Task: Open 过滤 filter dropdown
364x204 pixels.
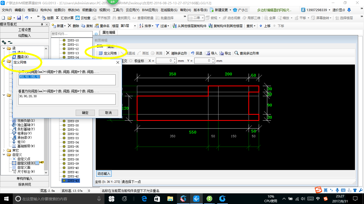Action: coord(162,26)
